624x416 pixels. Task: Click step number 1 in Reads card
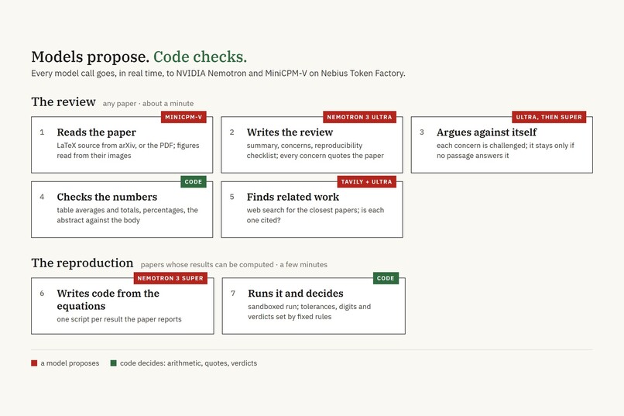(x=42, y=132)
